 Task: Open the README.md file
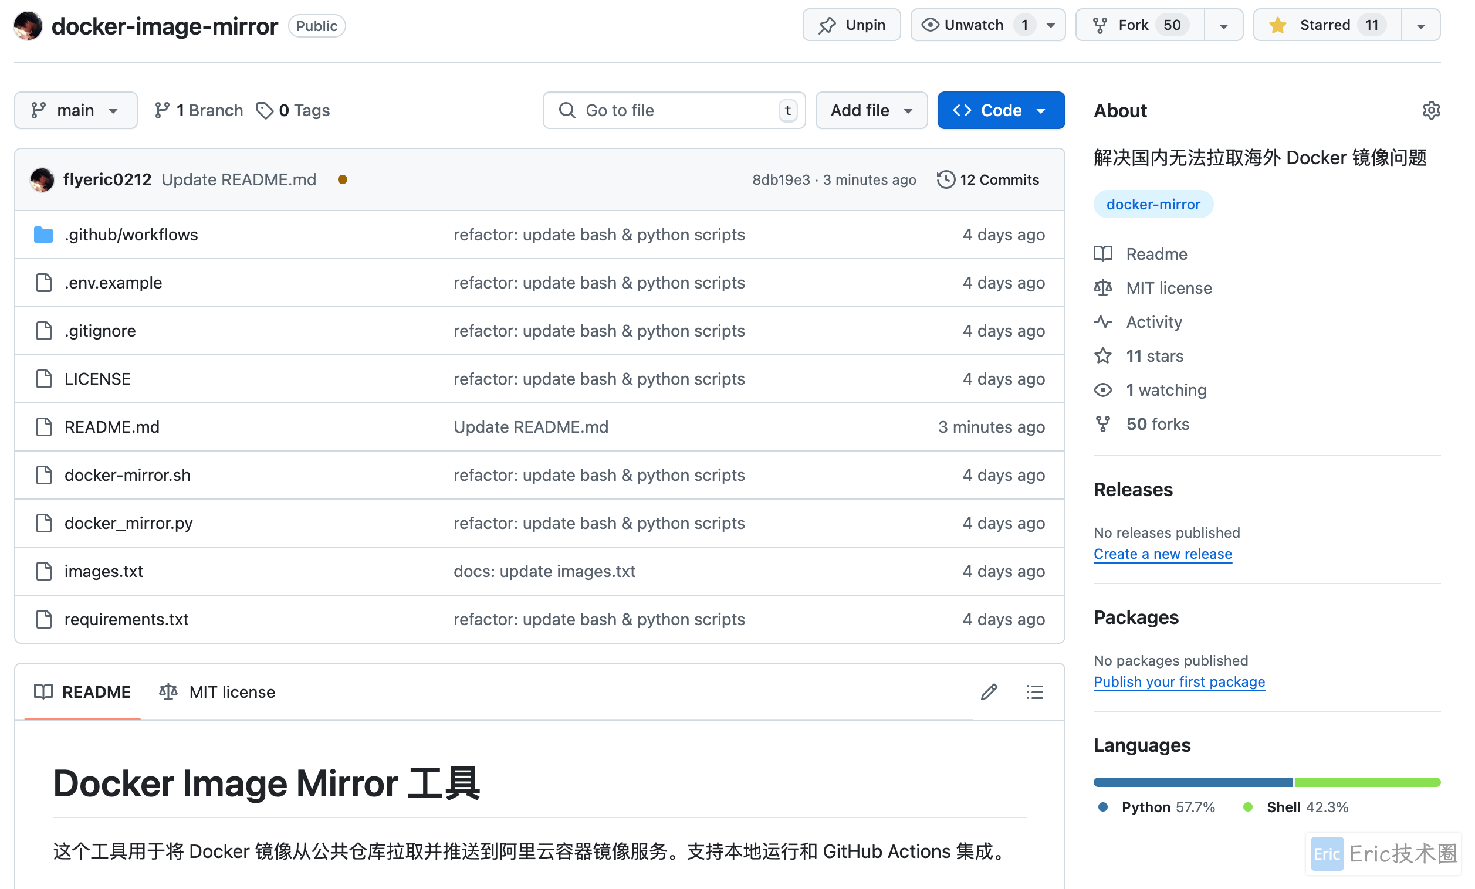[112, 426]
